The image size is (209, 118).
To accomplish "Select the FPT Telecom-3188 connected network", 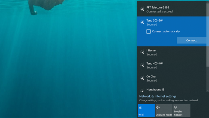I will coord(171,9).
